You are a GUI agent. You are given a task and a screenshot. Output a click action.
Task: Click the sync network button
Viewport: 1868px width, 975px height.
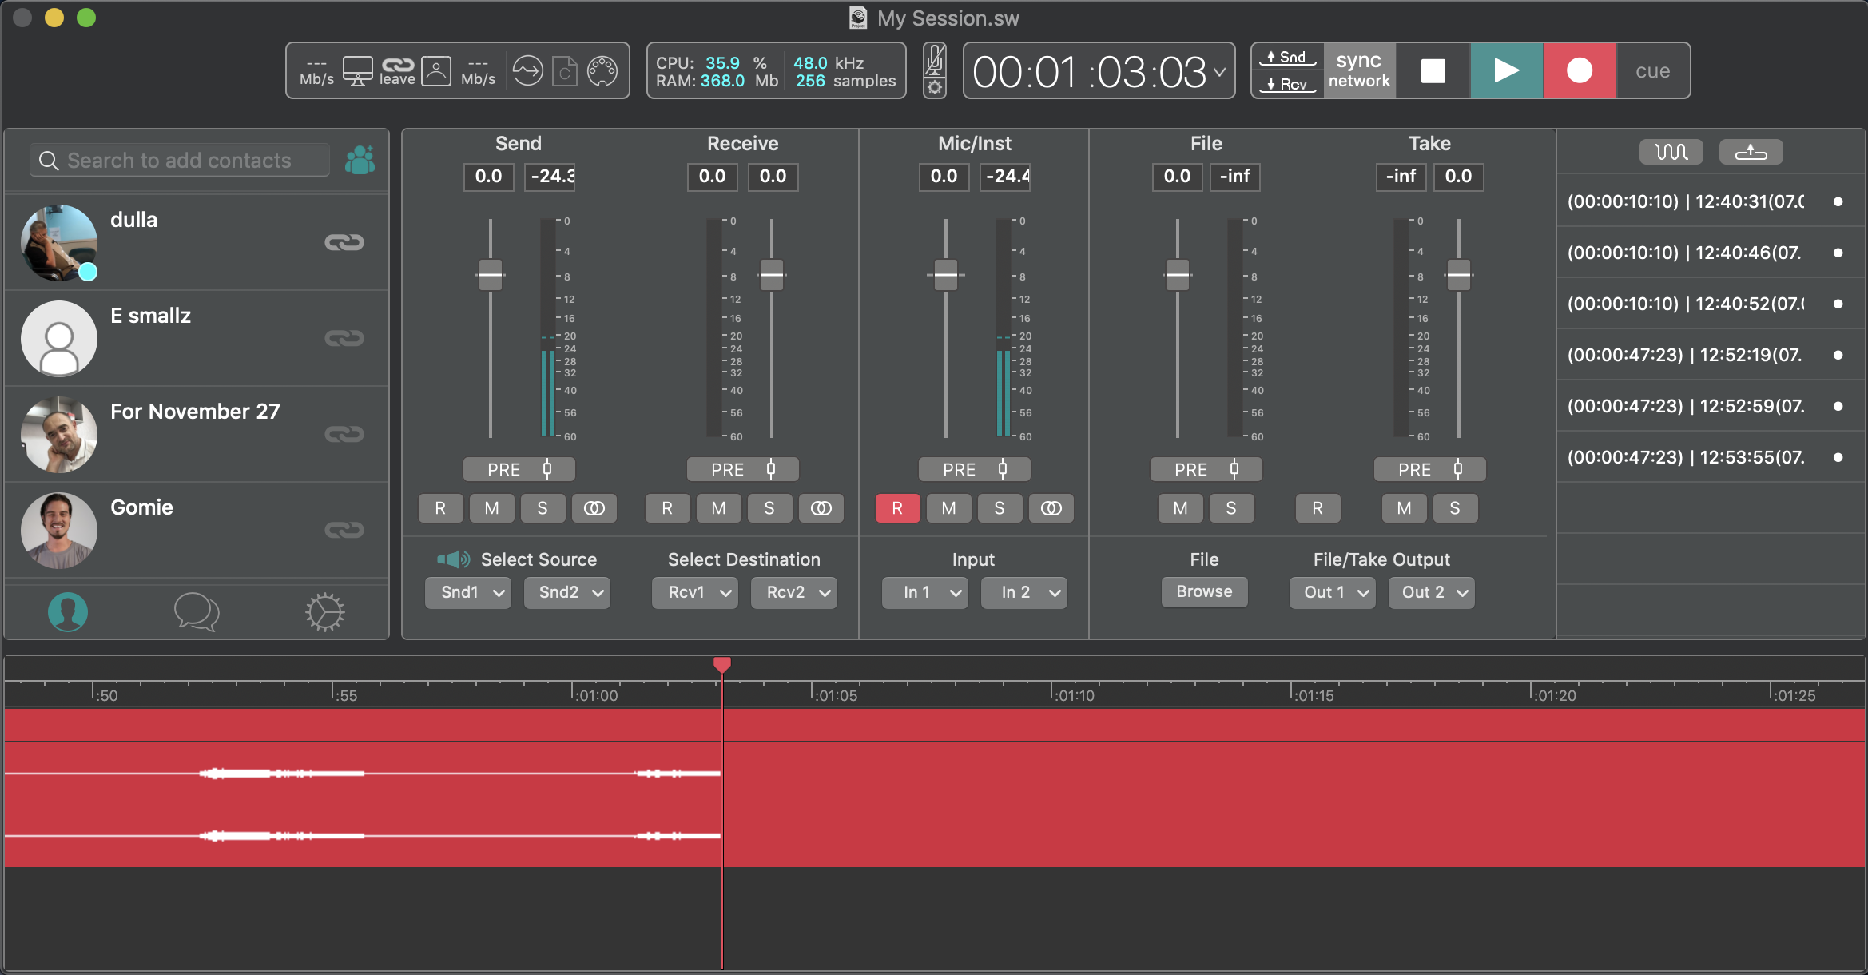[1359, 71]
